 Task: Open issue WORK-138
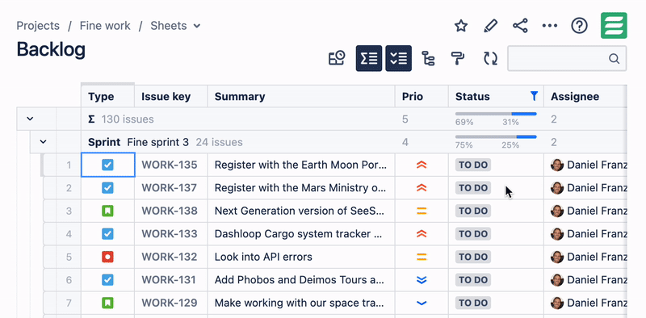pyautogui.click(x=170, y=211)
